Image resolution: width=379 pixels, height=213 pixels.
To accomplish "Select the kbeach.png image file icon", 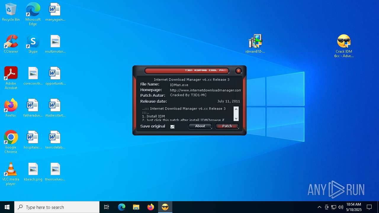I will click(33, 172).
